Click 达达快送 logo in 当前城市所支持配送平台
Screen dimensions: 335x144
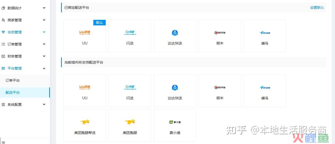(x=175, y=87)
